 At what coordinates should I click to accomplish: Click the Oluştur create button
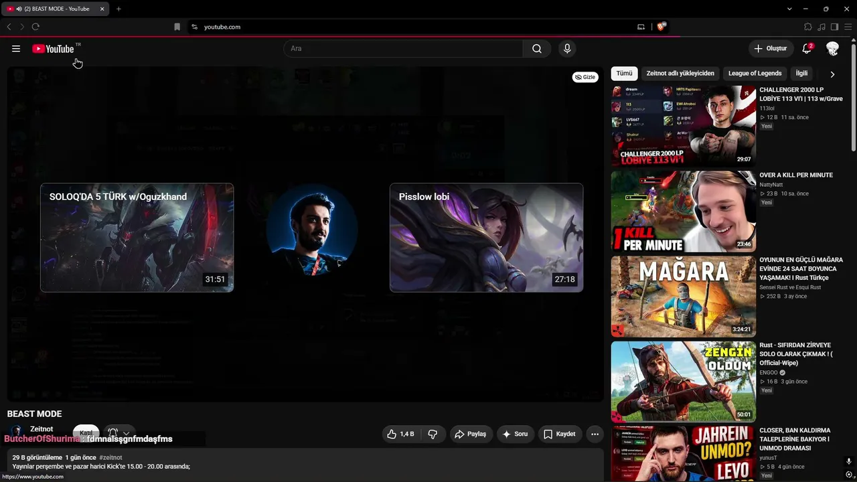[771, 49]
